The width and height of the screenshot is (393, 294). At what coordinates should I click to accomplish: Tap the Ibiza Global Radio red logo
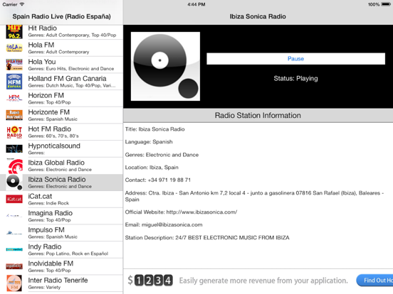coord(14,165)
